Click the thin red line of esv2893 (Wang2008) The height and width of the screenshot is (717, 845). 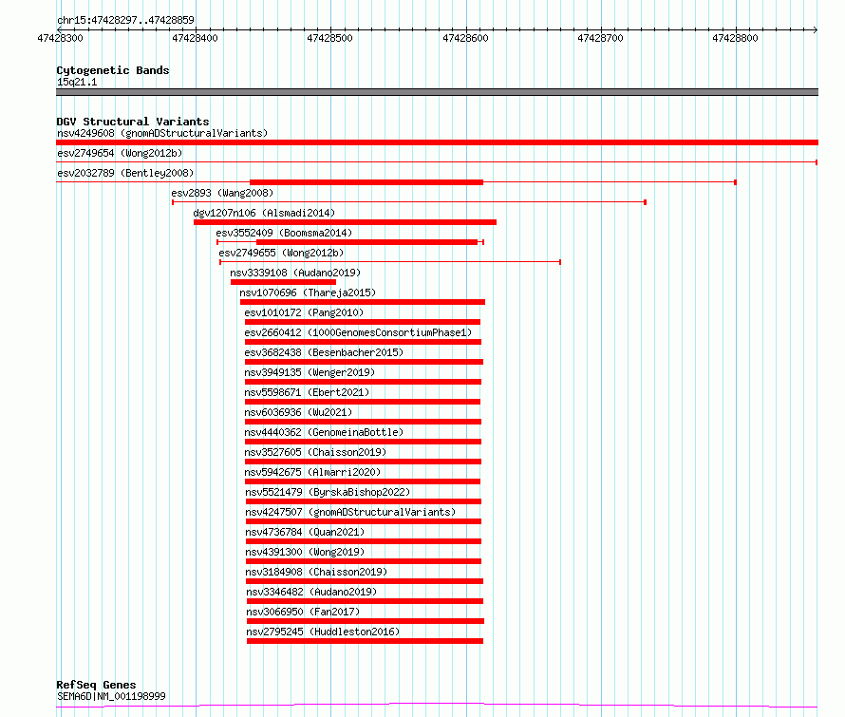click(409, 202)
